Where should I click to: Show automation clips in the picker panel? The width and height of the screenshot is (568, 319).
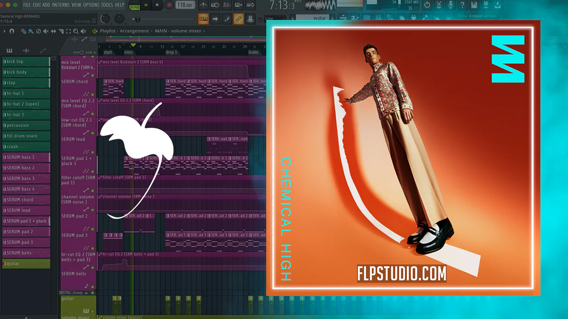[43, 51]
